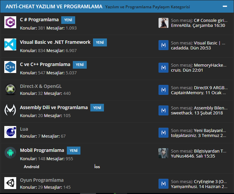Open the Oyun Programlama forum
Viewport: 234px width, 194px height.
tap(42, 180)
